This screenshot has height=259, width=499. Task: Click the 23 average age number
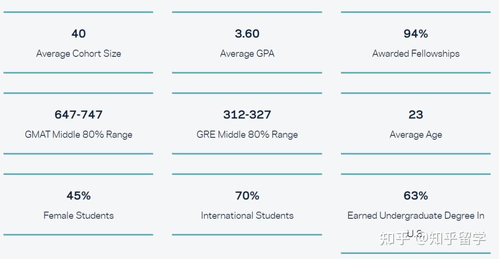coord(416,115)
